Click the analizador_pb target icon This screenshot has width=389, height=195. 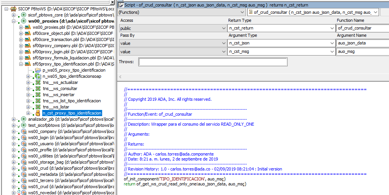coord(23,119)
